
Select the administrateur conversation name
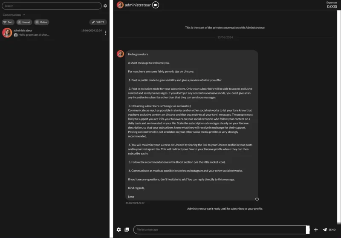[23, 30]
